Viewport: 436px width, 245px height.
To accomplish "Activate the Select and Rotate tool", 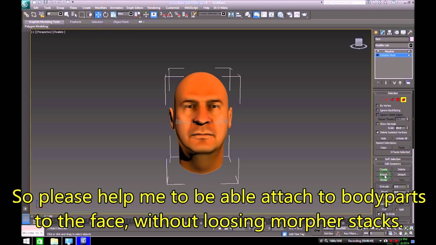I will [x=106, y=14].
